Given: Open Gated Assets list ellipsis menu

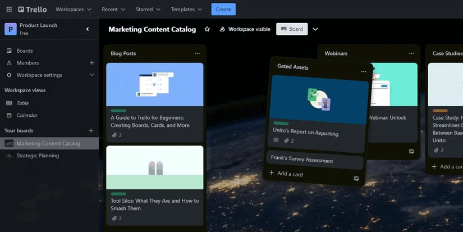Looking at the screenshot, I should point(363,72).
